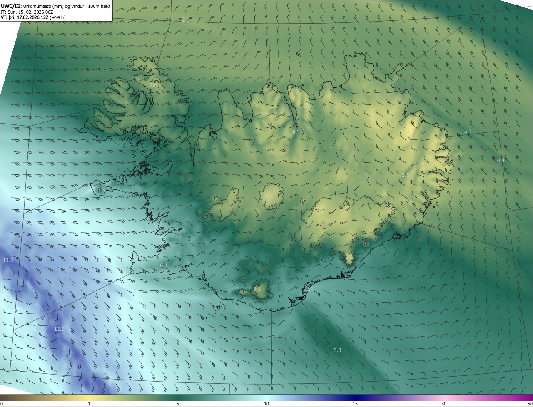Click the 5 tick label on the colour scale

(178, 404)
